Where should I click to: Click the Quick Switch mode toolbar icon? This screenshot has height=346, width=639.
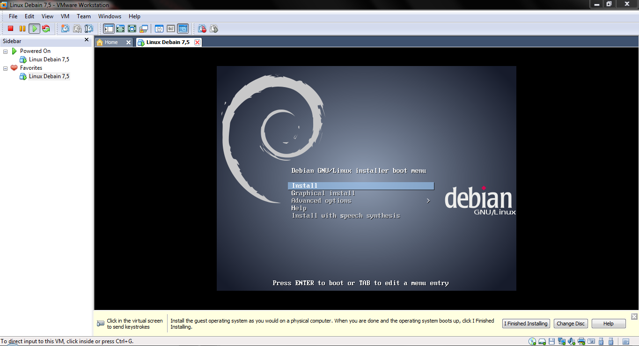(x=120, y=29)
